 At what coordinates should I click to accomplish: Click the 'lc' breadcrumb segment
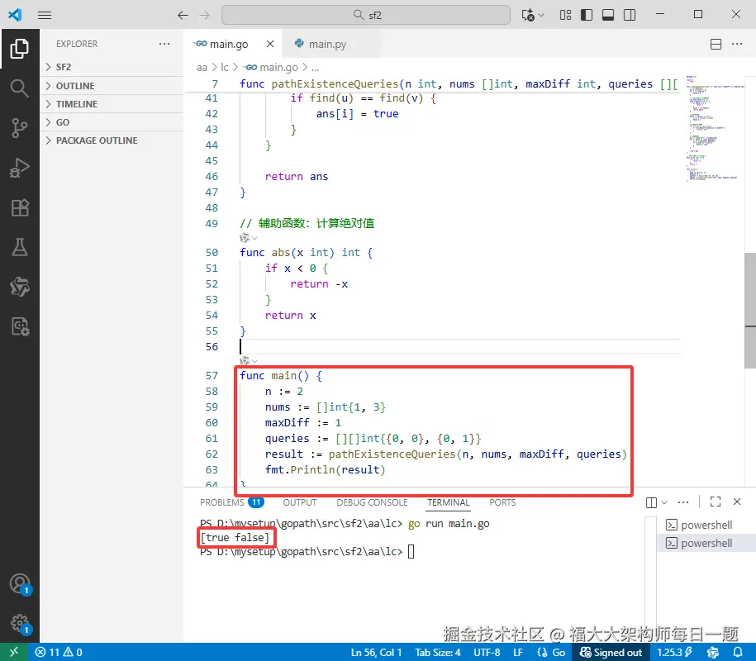click(225, 68)
